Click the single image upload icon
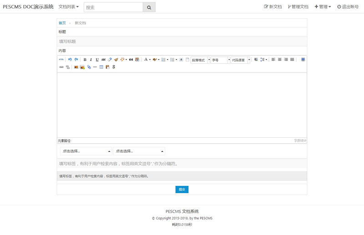 76,67
